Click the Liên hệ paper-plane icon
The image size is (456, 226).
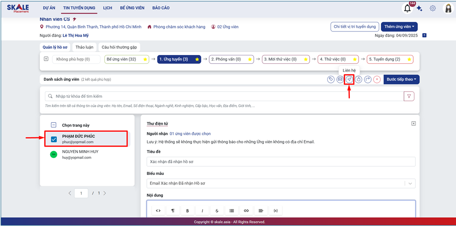pyautogui.click(x=349, y=79)
